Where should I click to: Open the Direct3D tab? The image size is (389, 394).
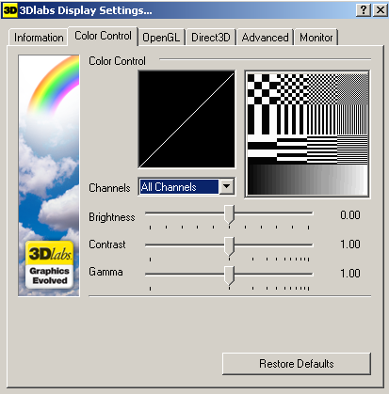tap(211, 38)
